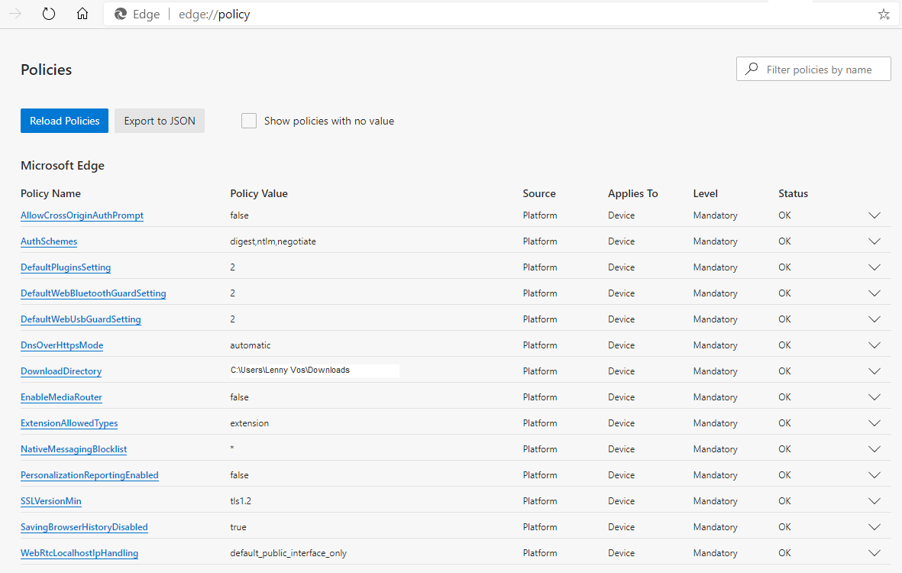Open the NativeMessagingBlocklist policy link
Viewport: 902px width, 573px height.
73,449
